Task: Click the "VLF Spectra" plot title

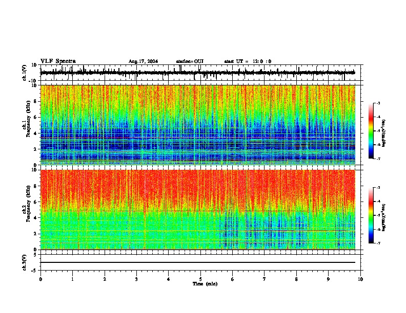Action: coord(58,61)
